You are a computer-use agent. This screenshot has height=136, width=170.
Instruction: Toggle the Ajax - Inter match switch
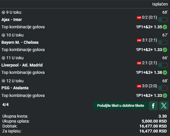(163, 20)
